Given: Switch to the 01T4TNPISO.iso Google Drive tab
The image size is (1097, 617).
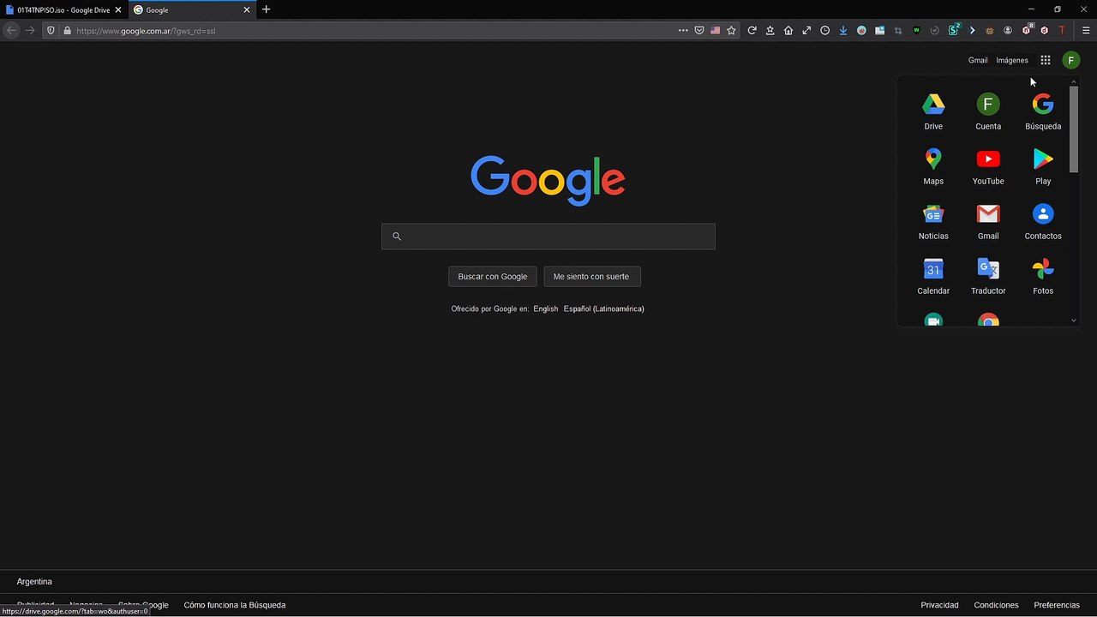Looking at the screenshot, I should 64,9.
